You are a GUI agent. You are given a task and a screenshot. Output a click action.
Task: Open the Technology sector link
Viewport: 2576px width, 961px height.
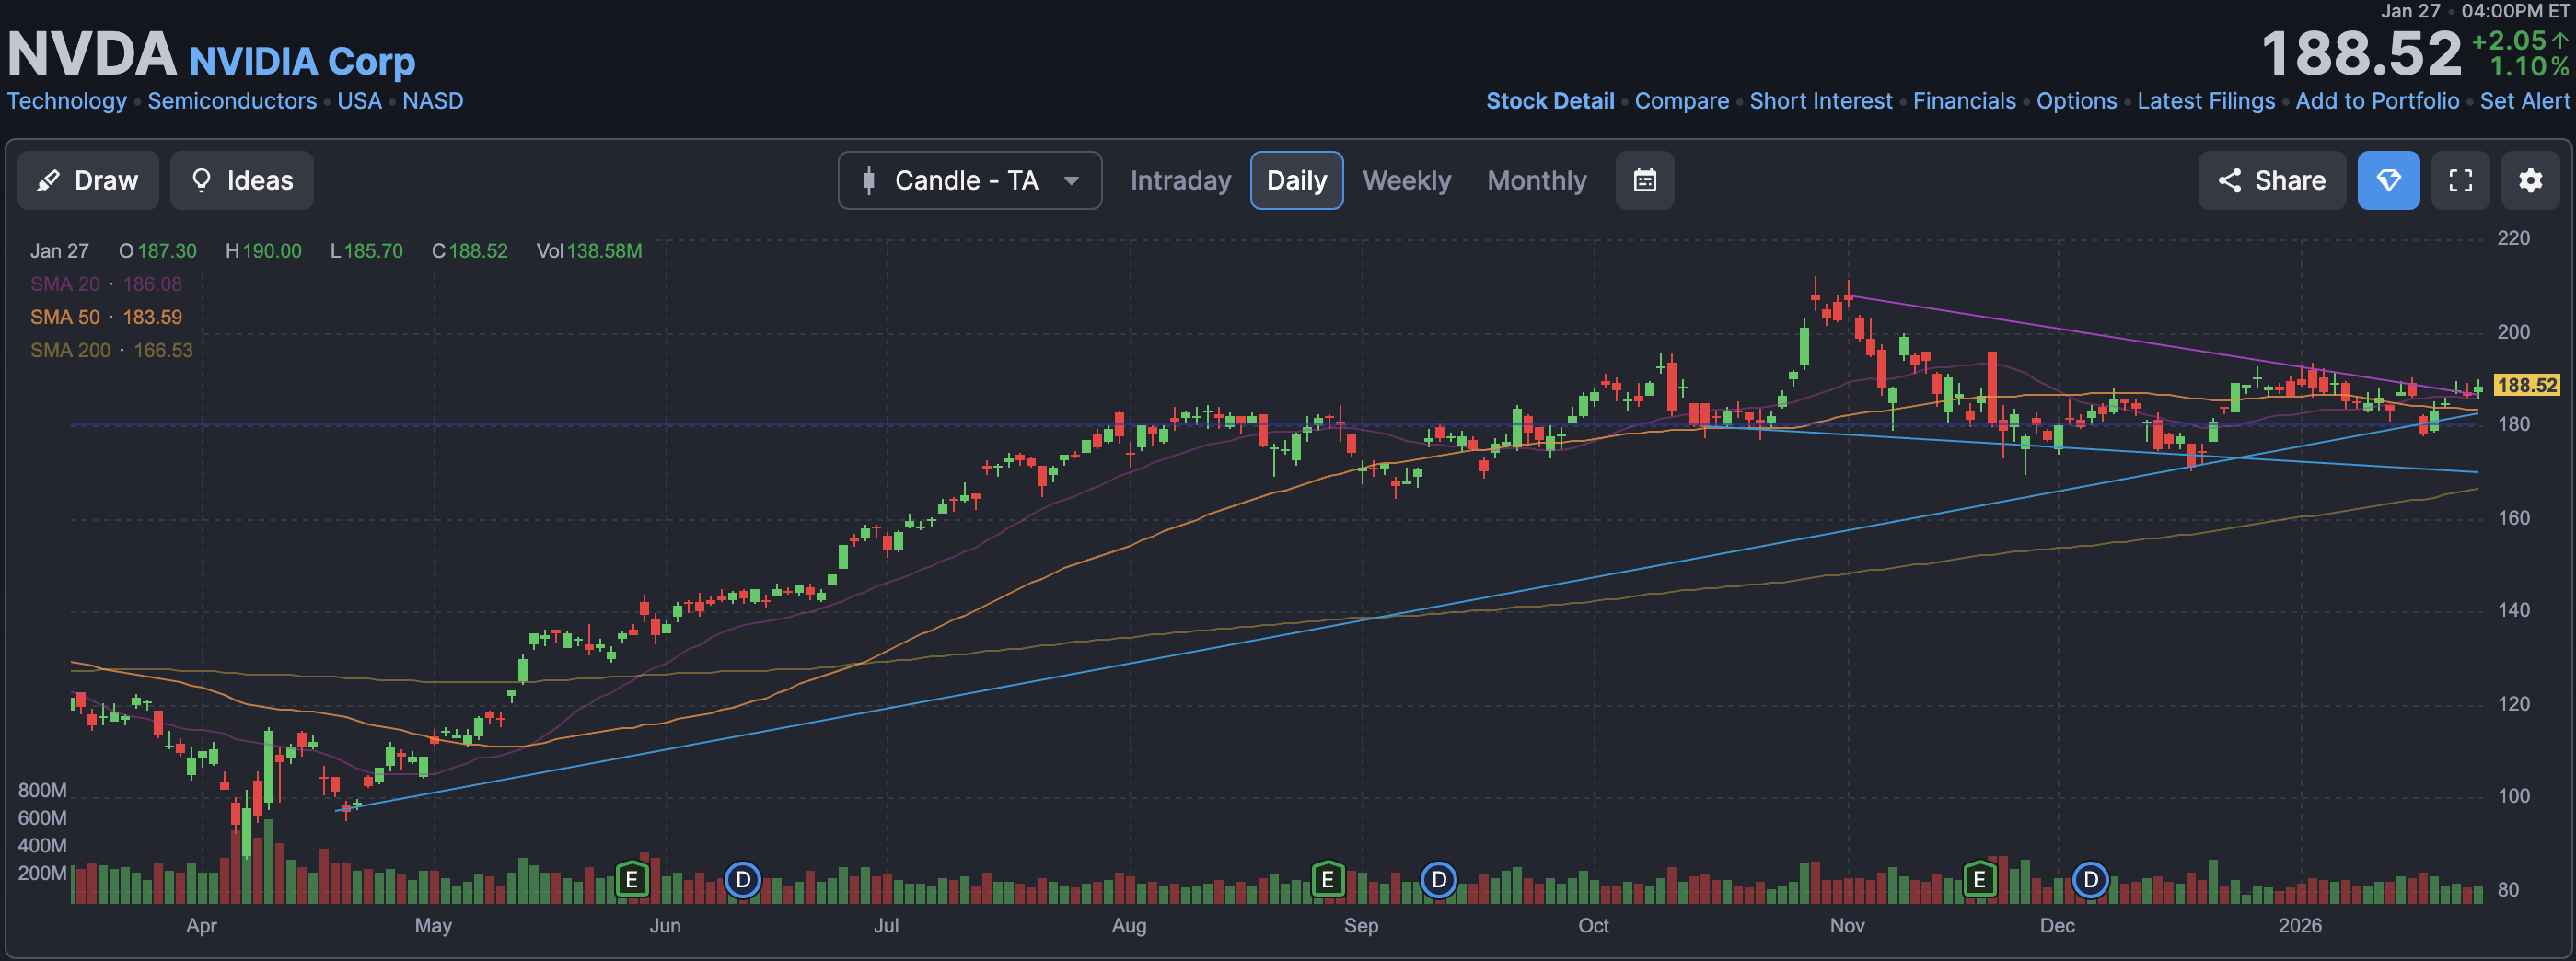tap(67, 101)
